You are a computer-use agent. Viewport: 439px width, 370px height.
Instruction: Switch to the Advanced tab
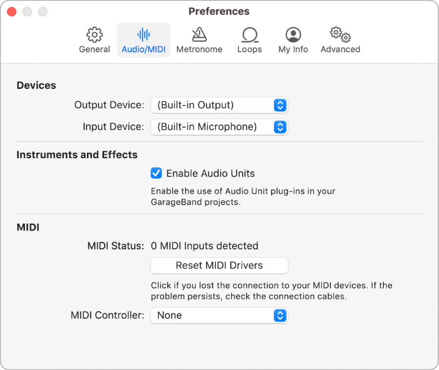[339, 39]
